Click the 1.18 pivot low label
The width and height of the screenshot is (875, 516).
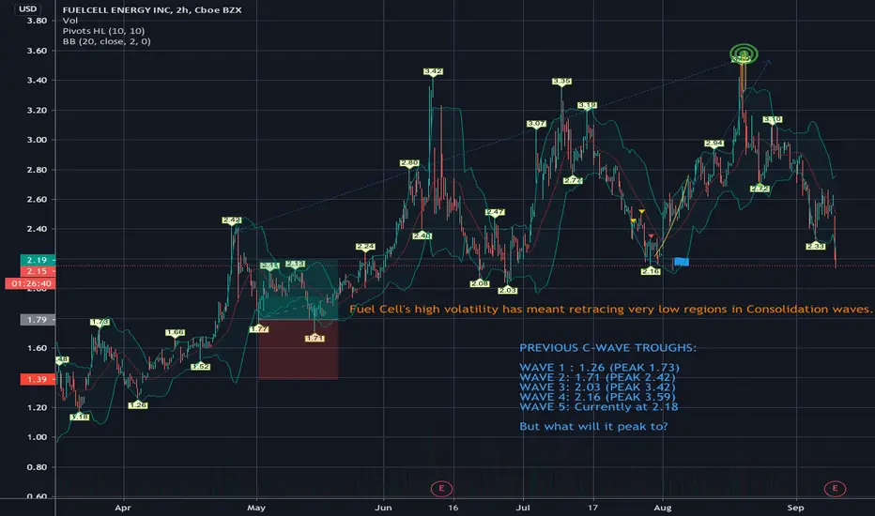pyautogui.click(x=80, y=417)
